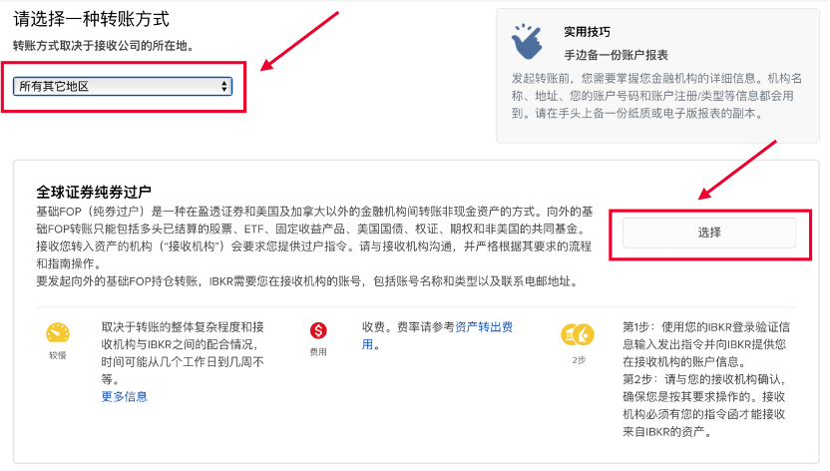830x471 pixels.
Task: Click the 全球证券纯券过户 section heading
Action: (94, 192)
